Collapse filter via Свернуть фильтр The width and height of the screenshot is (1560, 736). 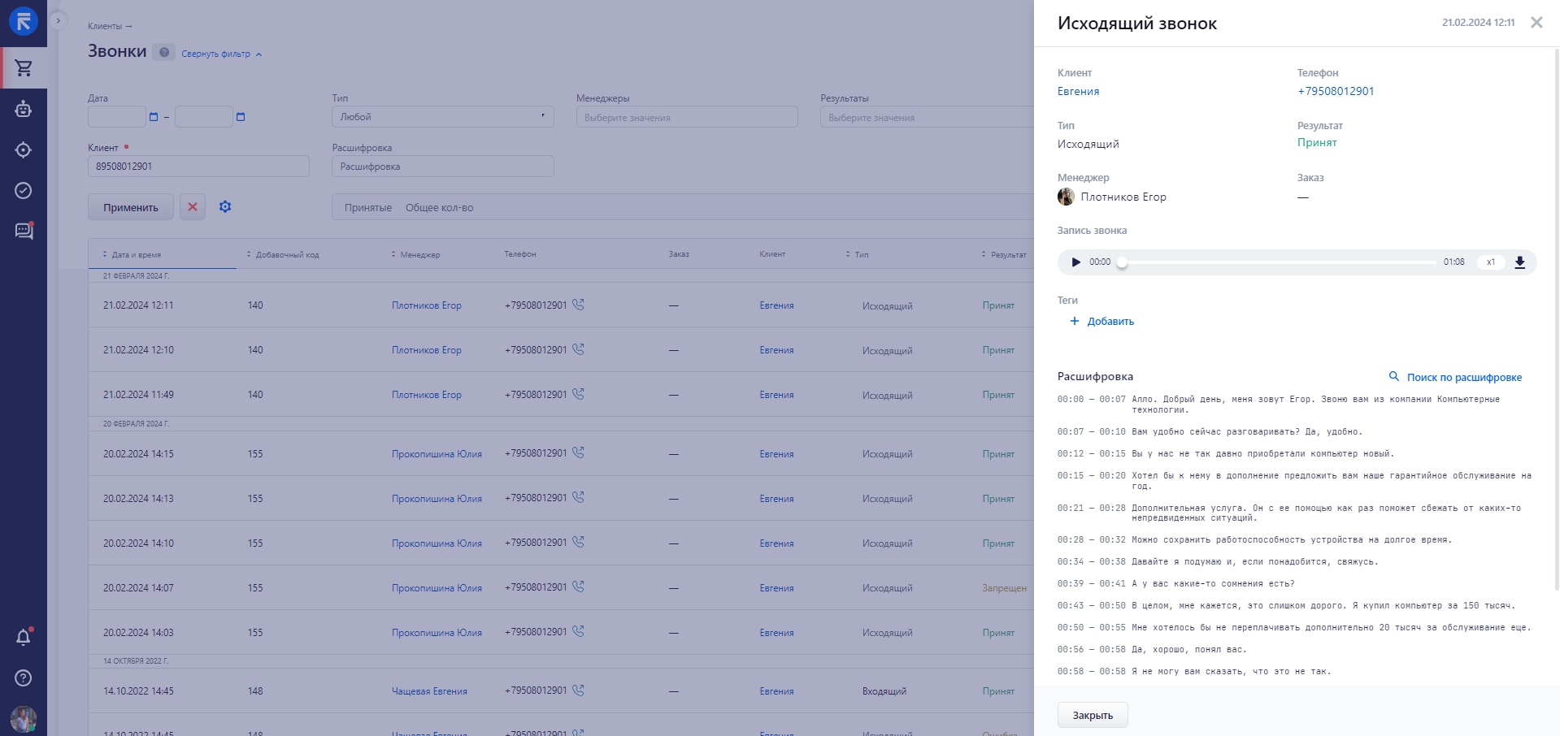(221, 54)
